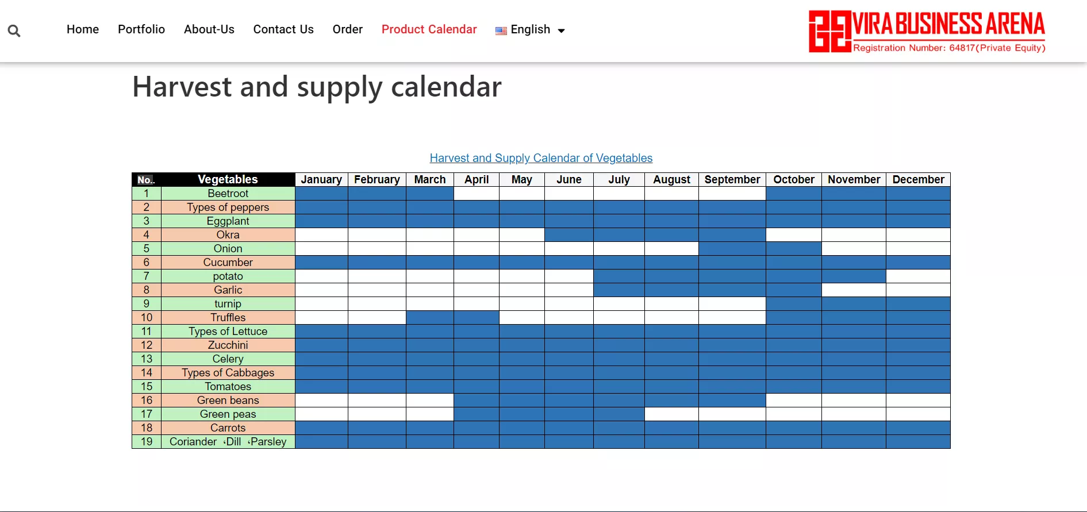Click the Harvest and supply calendar heading
The width and height of the screenshot is (1087, 512).
pos(317,87)
